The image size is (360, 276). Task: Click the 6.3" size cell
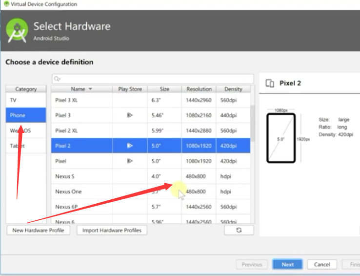point(156,100)
